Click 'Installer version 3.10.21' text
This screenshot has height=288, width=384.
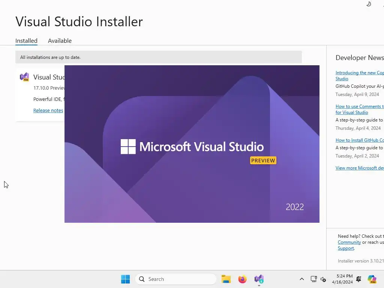pyautogui.click(x=361, y=261)
